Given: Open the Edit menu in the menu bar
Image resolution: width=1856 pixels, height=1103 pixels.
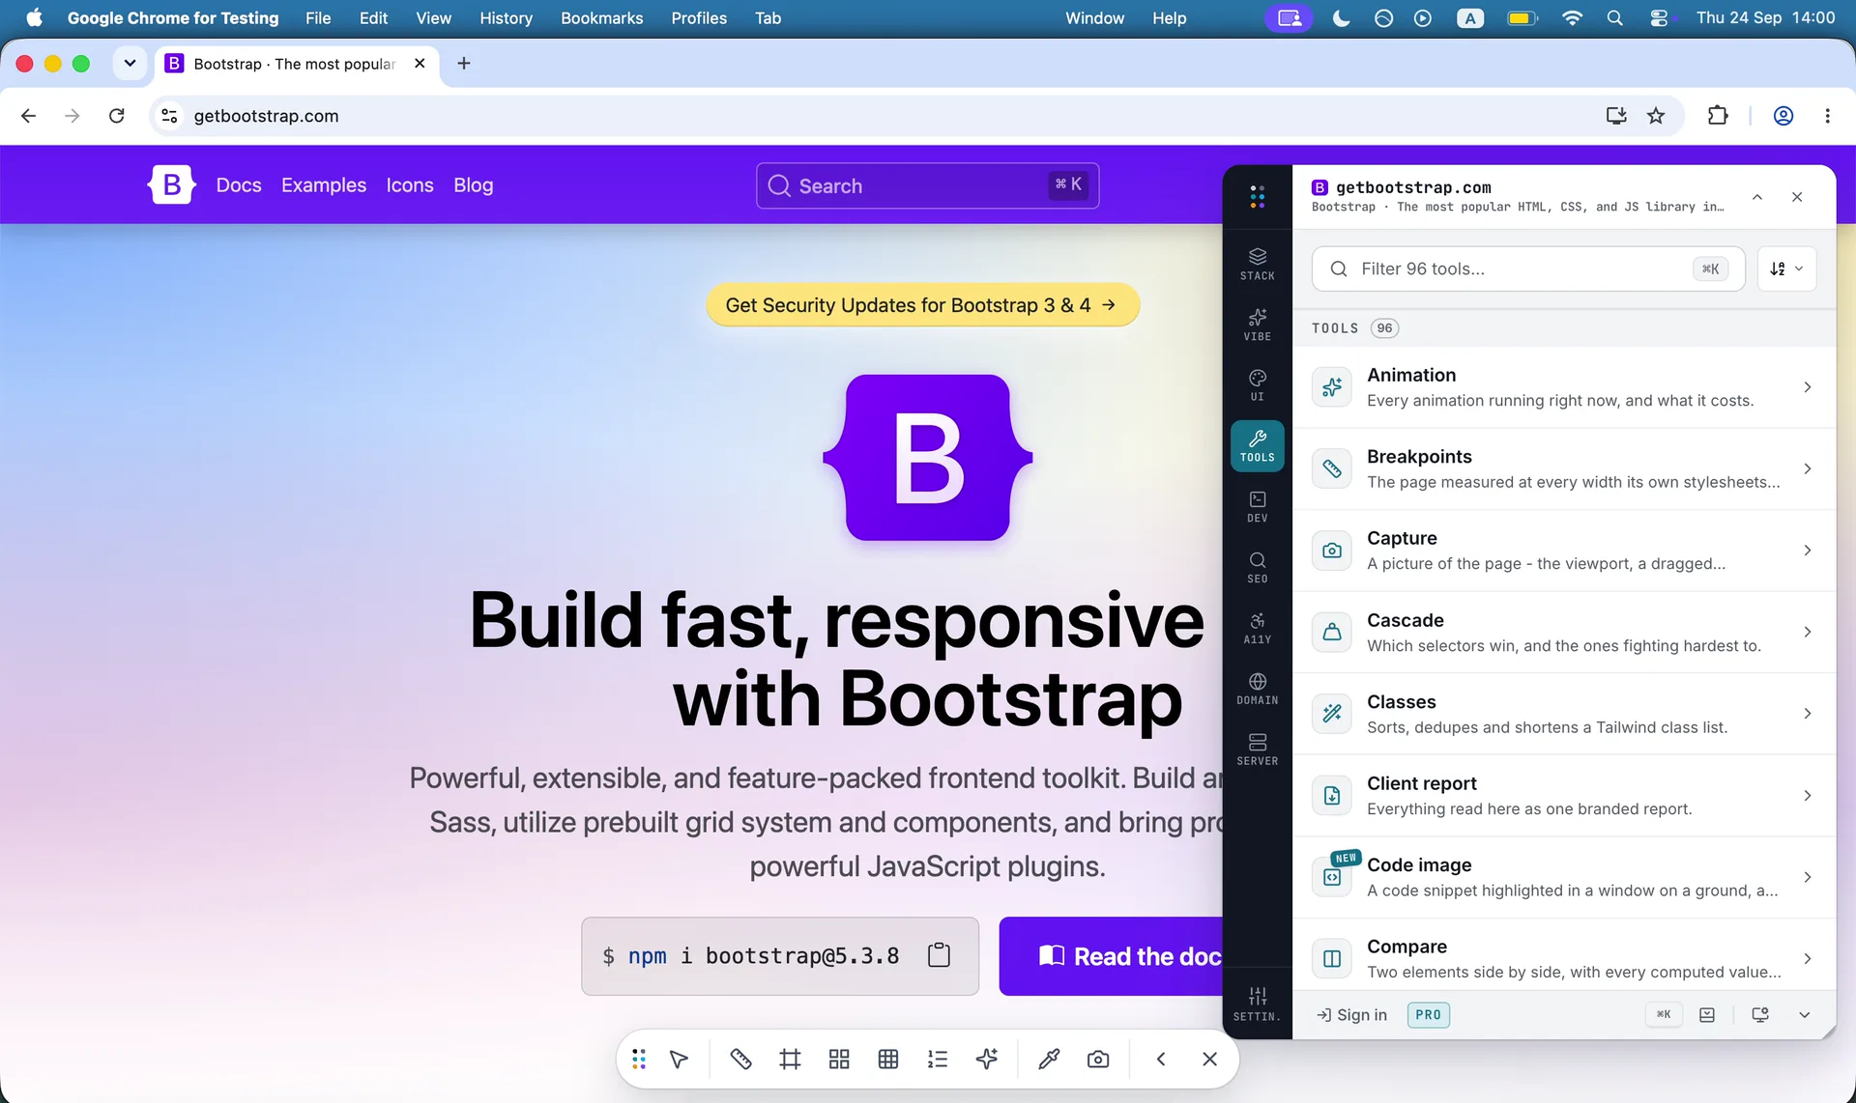Looking at the screenshot, I should (x=373, y=17).
